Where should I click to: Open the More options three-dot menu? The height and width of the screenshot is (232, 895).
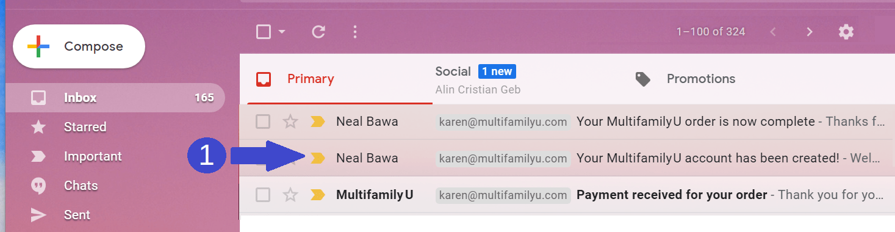click(x=355, y=32)
